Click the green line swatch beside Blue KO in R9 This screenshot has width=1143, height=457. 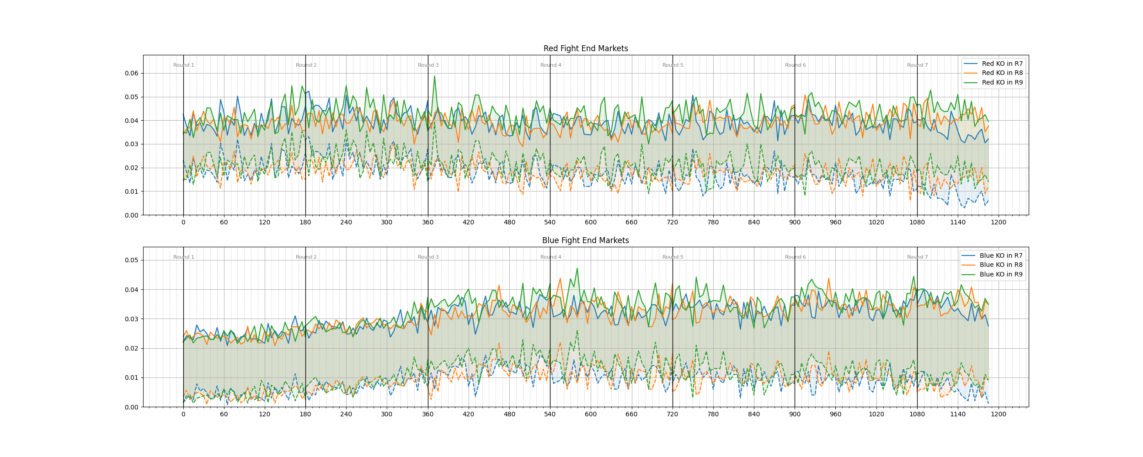pyautogui.click(x=969, y=275)
